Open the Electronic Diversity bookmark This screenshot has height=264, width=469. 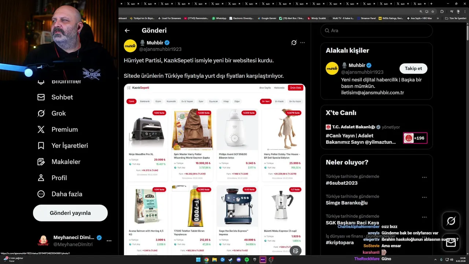pos(241,18)
